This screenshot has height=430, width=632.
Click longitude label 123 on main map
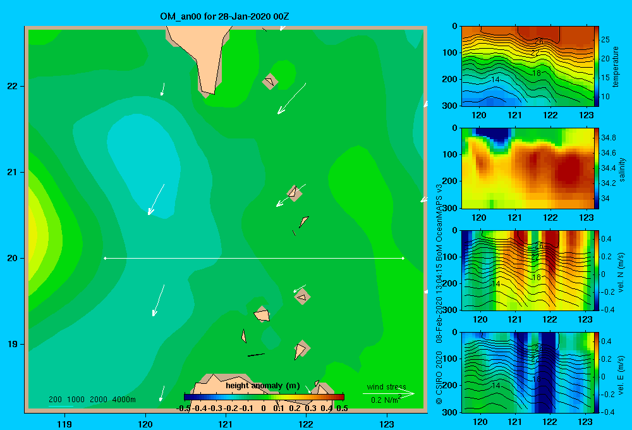point(387,424)
